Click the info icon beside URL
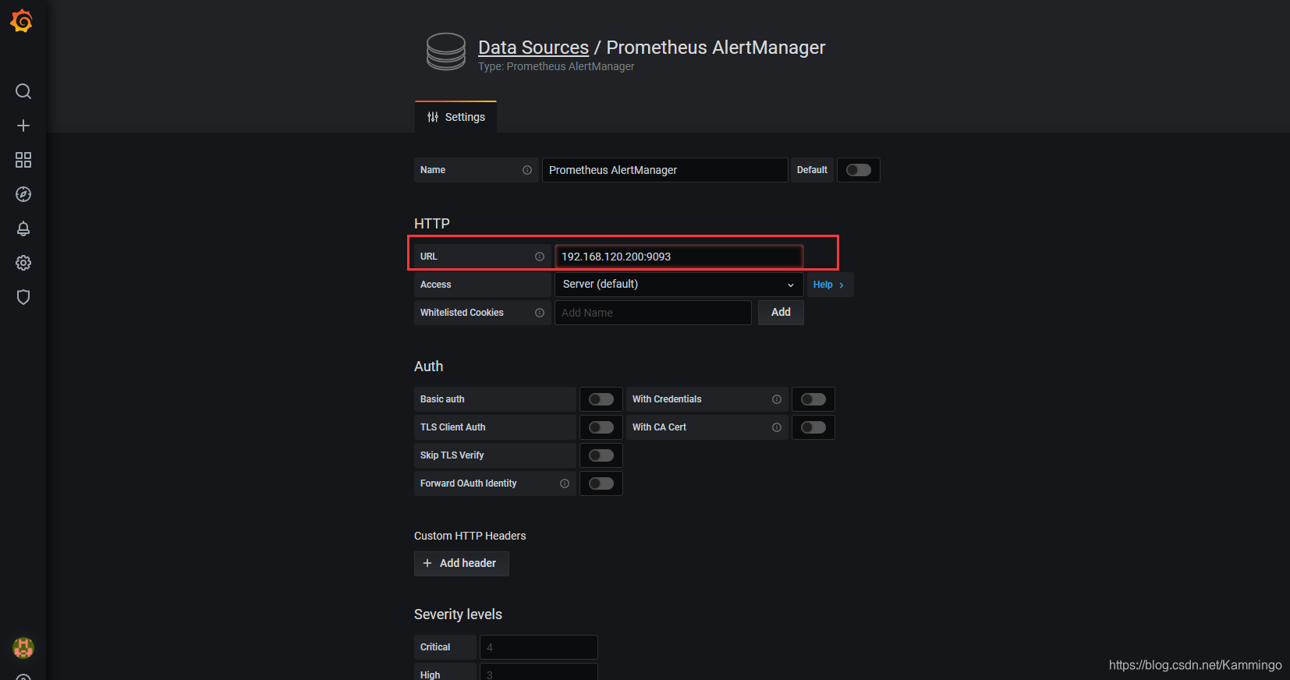Screen dimensions: 1290x680 [x=540, y=257]
